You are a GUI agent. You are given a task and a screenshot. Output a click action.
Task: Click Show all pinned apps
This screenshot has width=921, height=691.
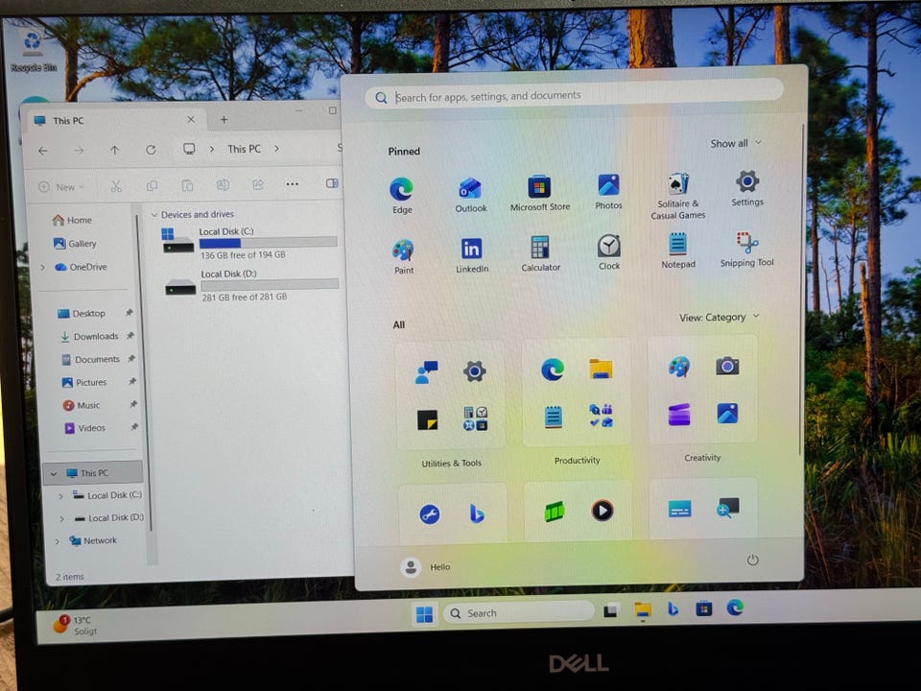[x=736, y=143]
